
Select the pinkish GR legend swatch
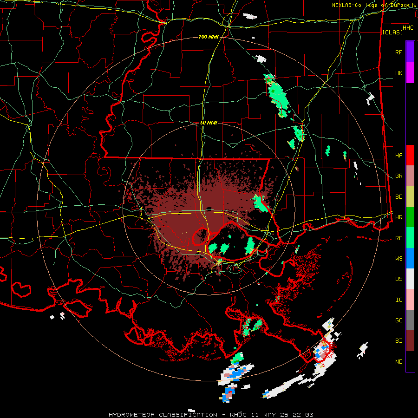[410, 176]
